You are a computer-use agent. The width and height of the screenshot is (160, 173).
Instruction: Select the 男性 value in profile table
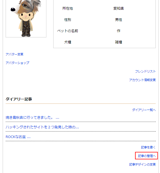[x=118, y=20]
